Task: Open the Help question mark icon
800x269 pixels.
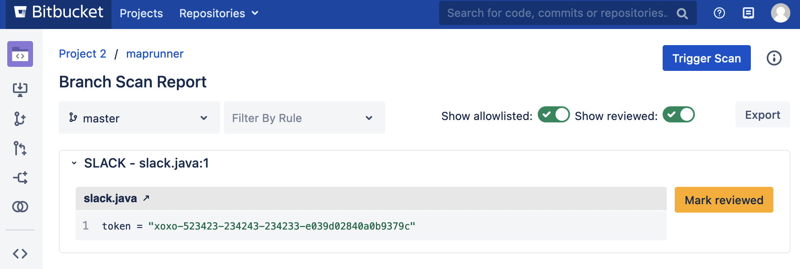Action: click(719, 13)
